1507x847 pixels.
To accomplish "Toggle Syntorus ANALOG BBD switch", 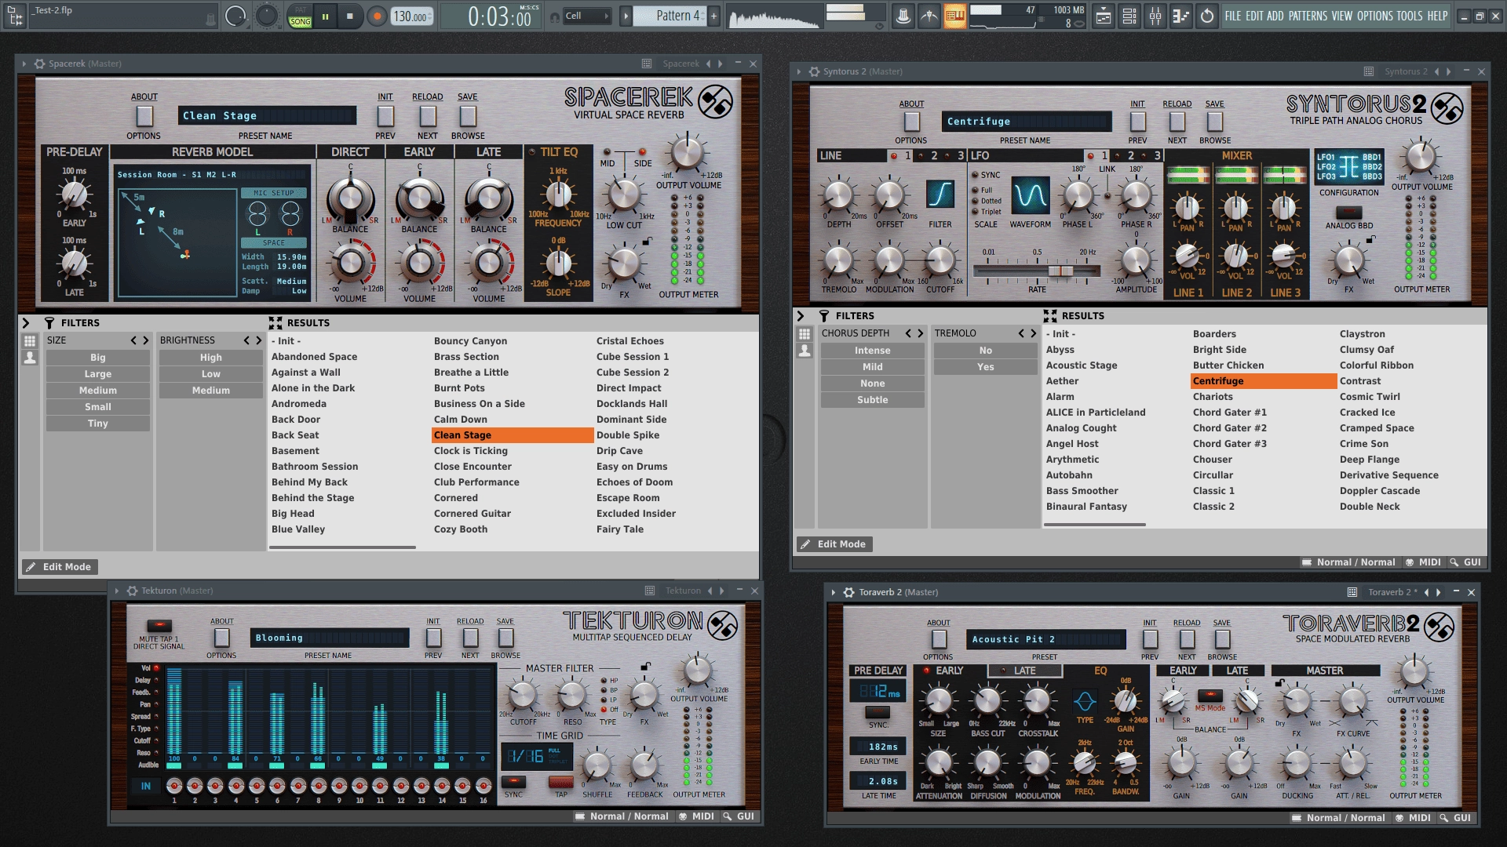I will pos(1348,213).
